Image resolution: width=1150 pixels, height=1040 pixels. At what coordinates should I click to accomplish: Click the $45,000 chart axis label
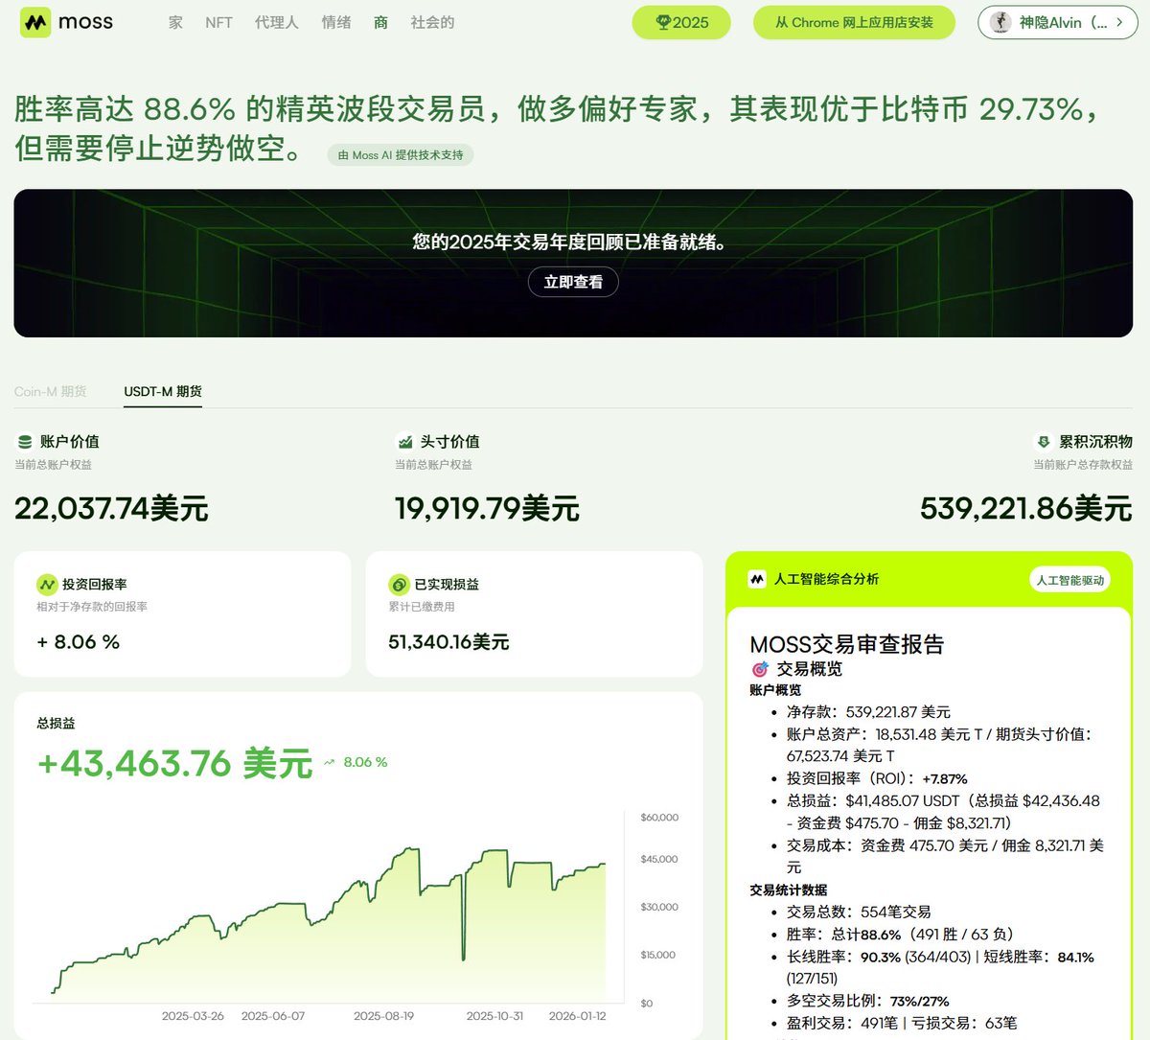click(x=659, y=859)
